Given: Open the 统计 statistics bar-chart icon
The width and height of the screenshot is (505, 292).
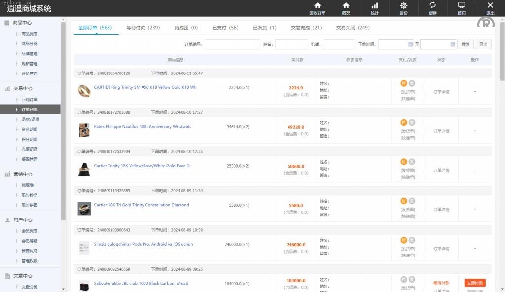Looking at the screenshot, I should click(x=375, y=6).
